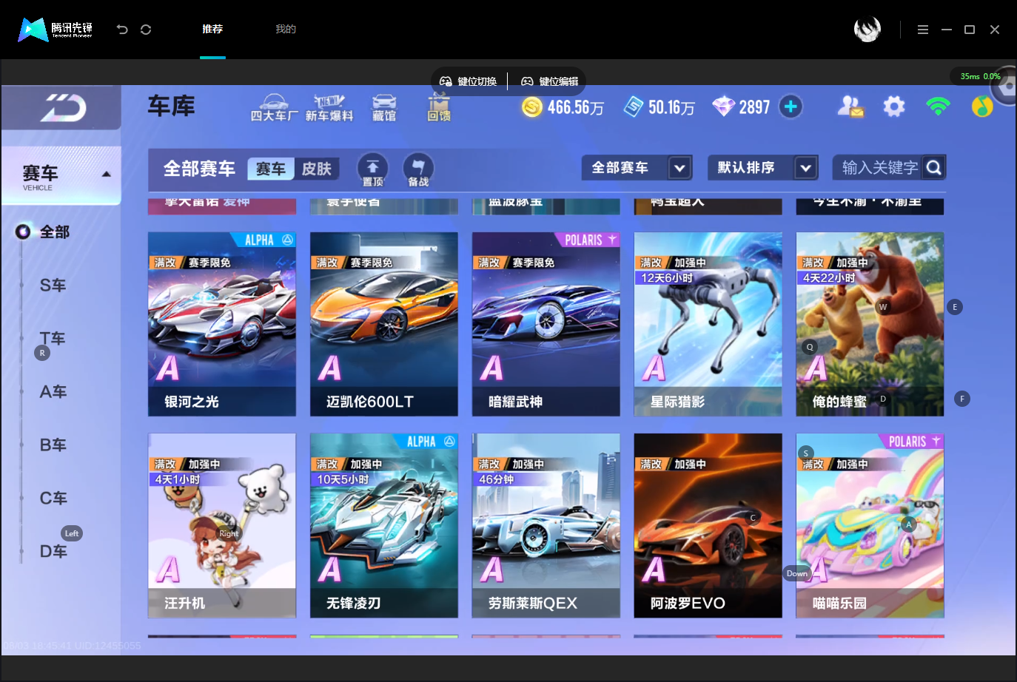This screenshot has height=682, width=1017.
Task: Select the 暗耀武神 car card
Action: click(x=546, y=324)
